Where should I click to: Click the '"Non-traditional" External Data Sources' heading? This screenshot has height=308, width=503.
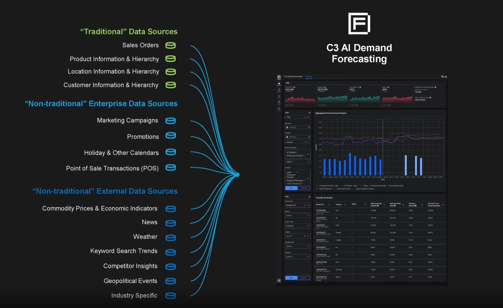pos(105,191)
